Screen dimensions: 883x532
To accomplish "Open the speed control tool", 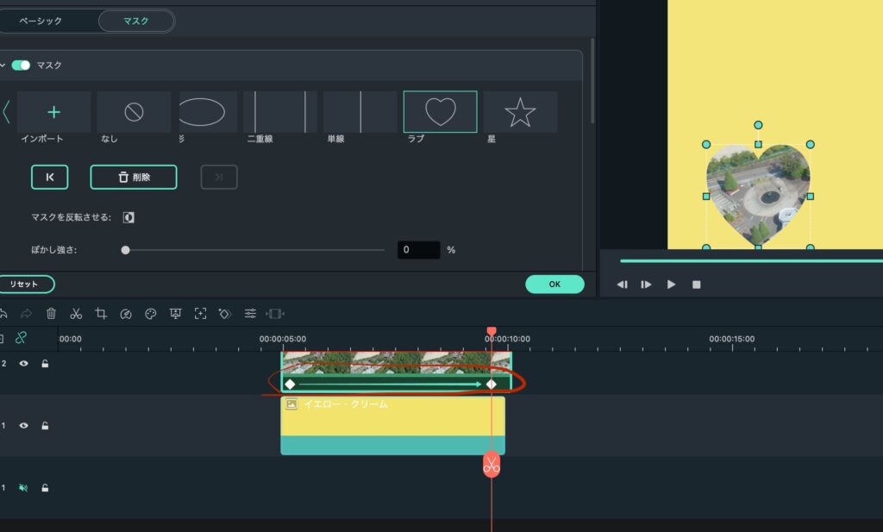I will pos(126,314).
